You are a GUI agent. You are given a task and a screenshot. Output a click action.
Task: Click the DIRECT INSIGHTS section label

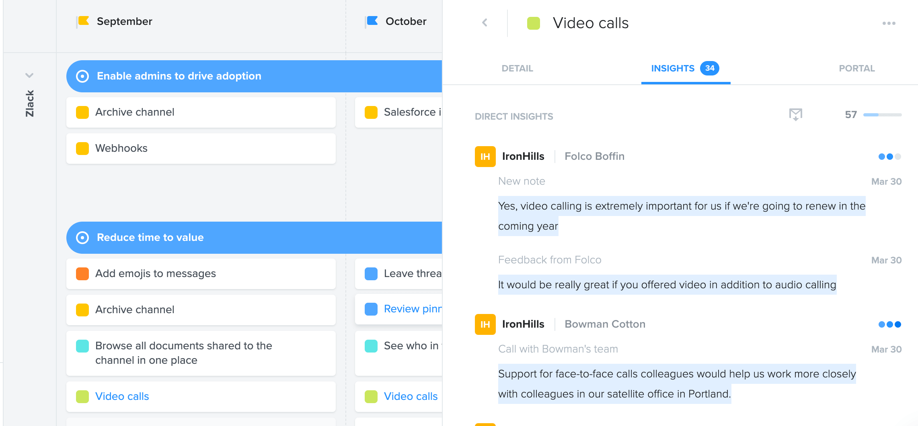coord(514,116)
